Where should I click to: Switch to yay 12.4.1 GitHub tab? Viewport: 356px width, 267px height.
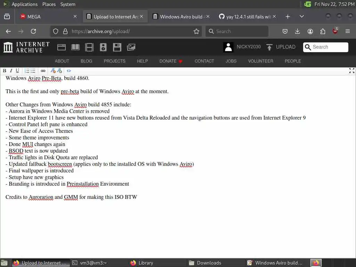point(248,17)
